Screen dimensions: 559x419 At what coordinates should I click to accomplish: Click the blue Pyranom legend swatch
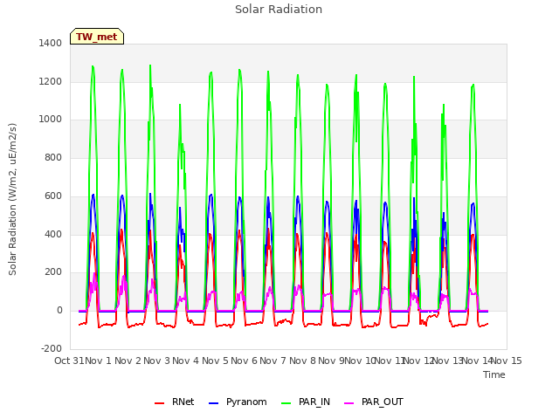tap(213, 403)
